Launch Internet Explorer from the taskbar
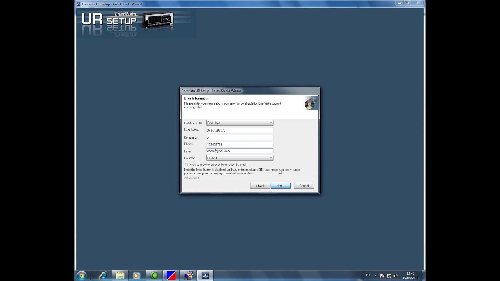 coord(103,276)
